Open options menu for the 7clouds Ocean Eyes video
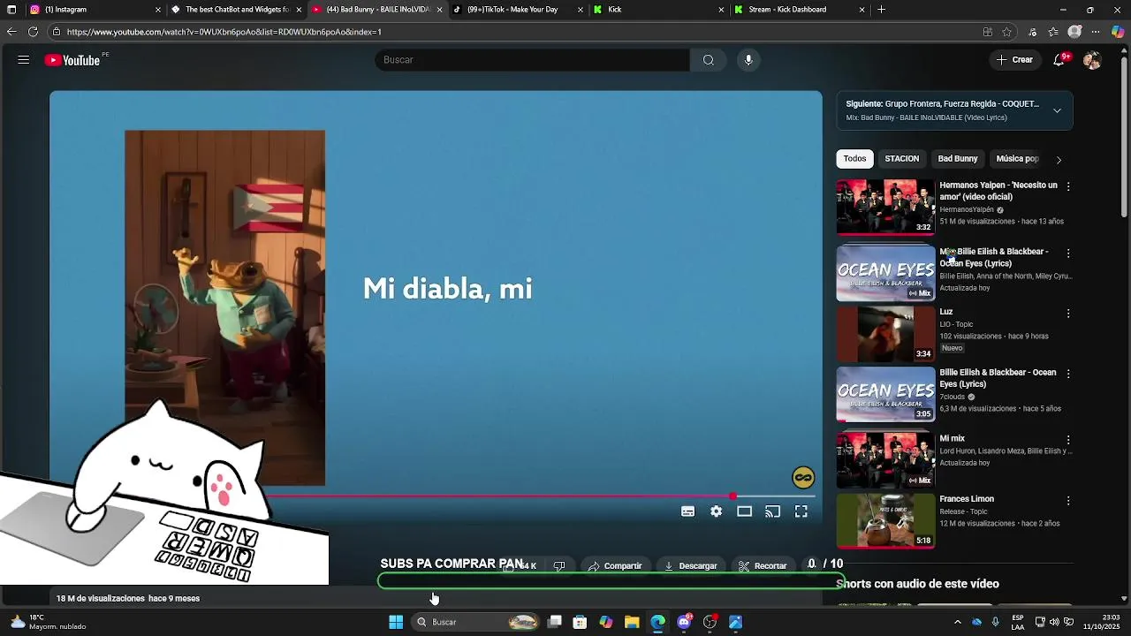The width and height of the screenshot is (1131, 636). coord(1068,374)
